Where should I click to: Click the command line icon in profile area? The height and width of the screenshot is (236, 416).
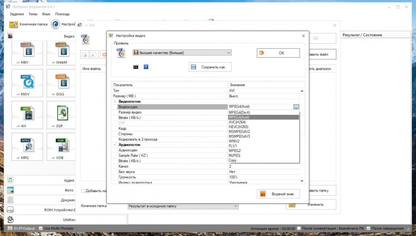click(136, 67)
